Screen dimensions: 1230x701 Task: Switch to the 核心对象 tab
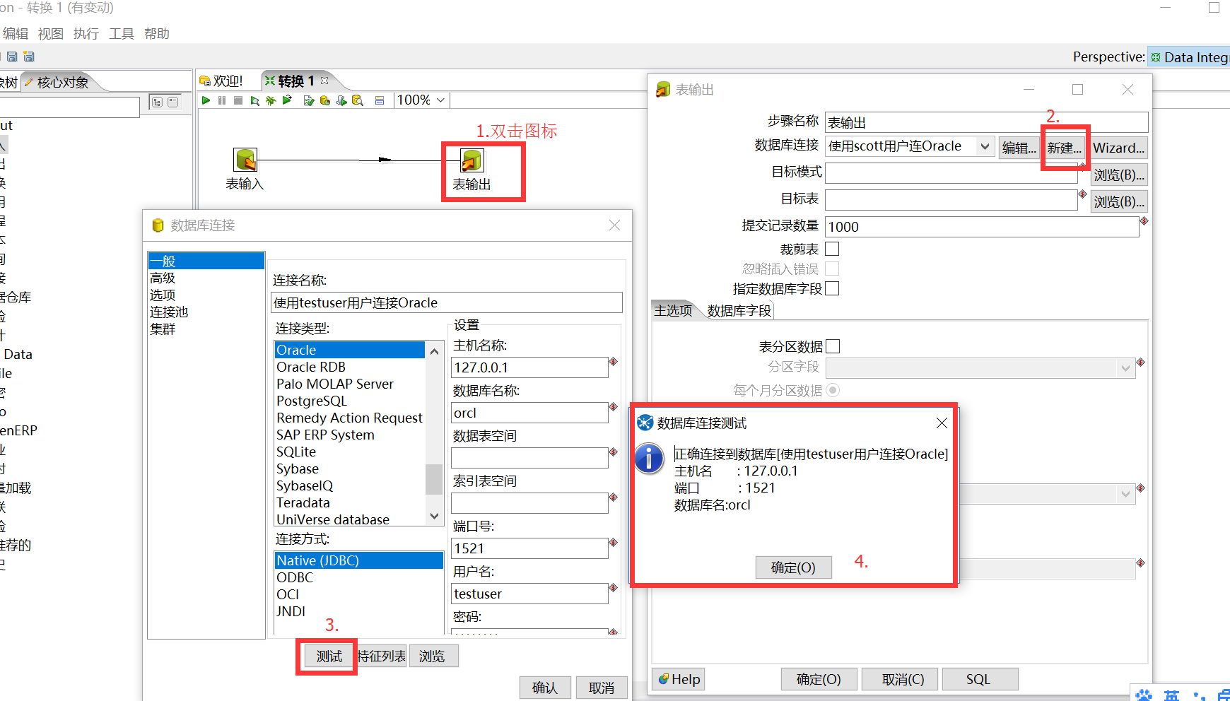click(63, 82)
